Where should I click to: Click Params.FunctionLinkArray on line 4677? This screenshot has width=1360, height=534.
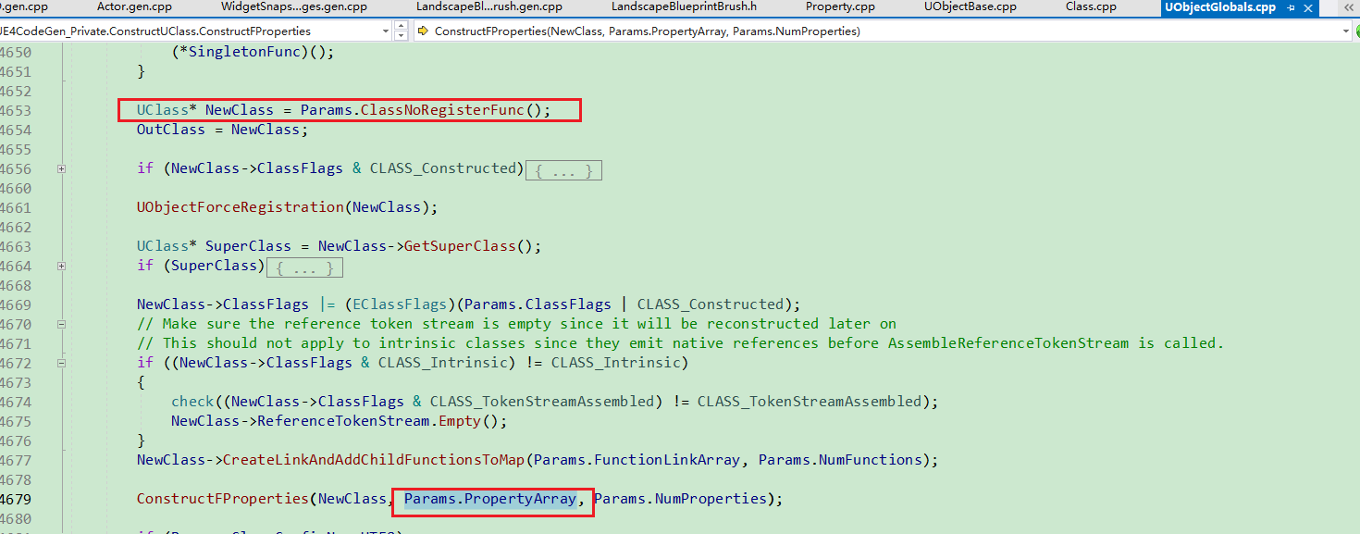tap(637, 460)
